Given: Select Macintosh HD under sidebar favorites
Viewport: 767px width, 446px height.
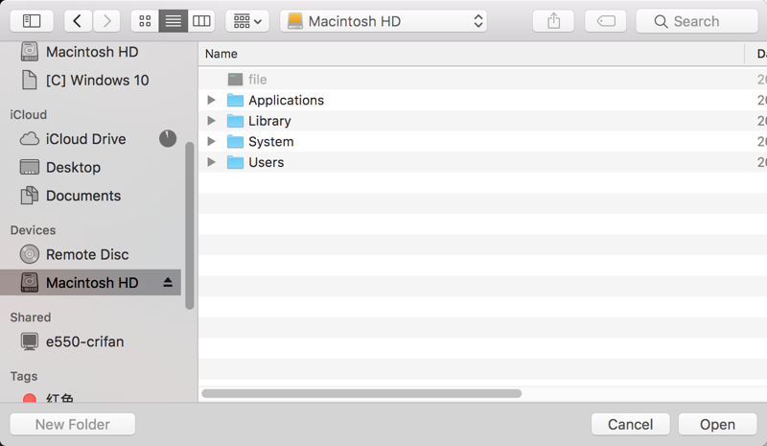Looking at the screenshot, I should point(90,52).
